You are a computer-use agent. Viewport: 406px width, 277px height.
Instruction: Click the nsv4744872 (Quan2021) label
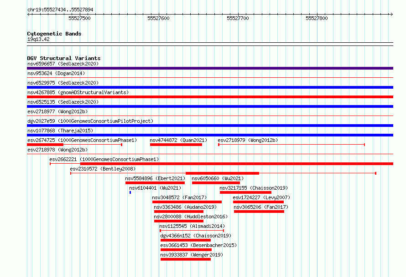coord(178,140)
